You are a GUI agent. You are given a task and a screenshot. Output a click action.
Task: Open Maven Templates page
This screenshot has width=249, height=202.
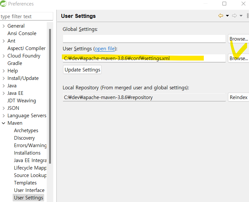[x=25, y=183]
